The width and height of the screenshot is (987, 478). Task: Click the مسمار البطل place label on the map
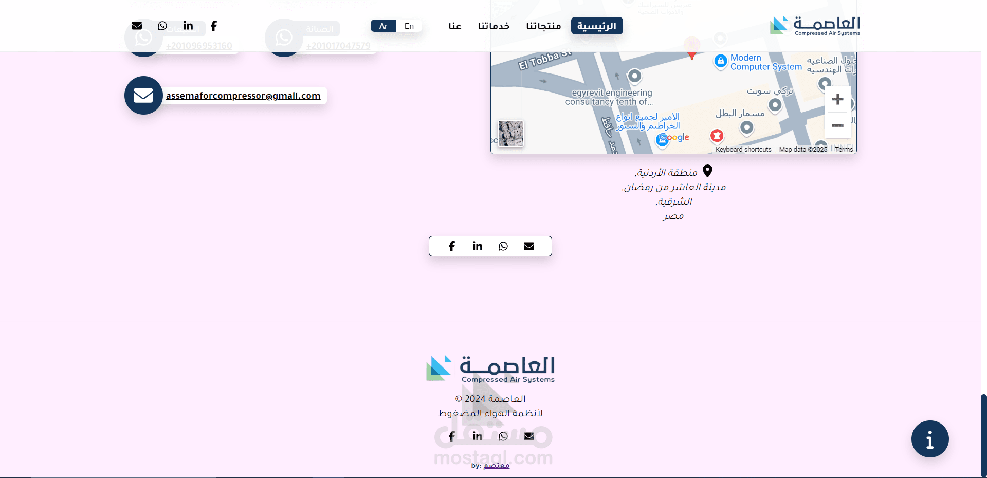(x=740, y=113)
